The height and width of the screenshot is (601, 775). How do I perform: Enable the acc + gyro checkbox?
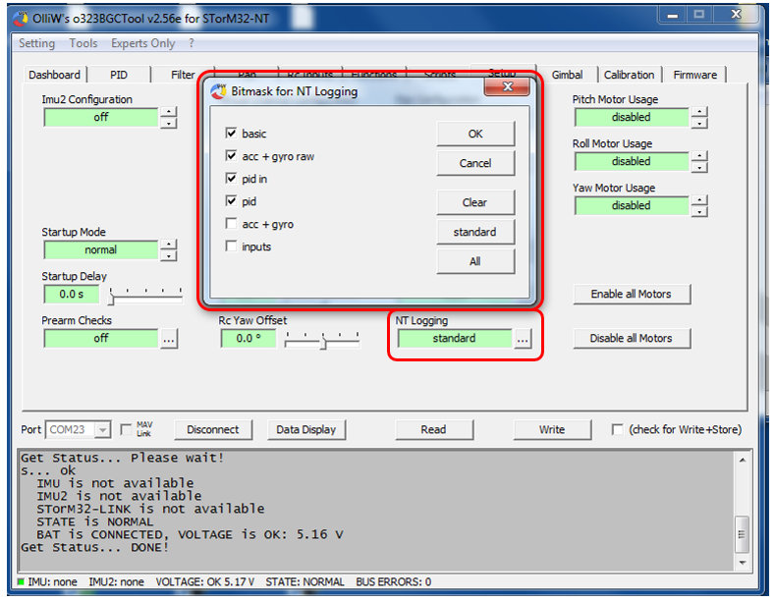pos(231,224)
